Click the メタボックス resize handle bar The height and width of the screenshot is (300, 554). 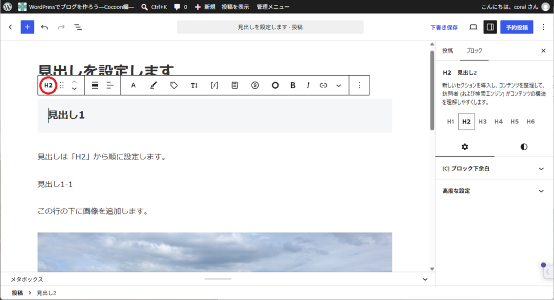pos(217,279)
